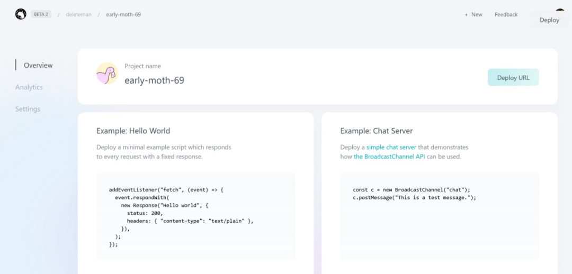Click the new Response("Hello world" code line
572x274 pixels.
point(165,205)
